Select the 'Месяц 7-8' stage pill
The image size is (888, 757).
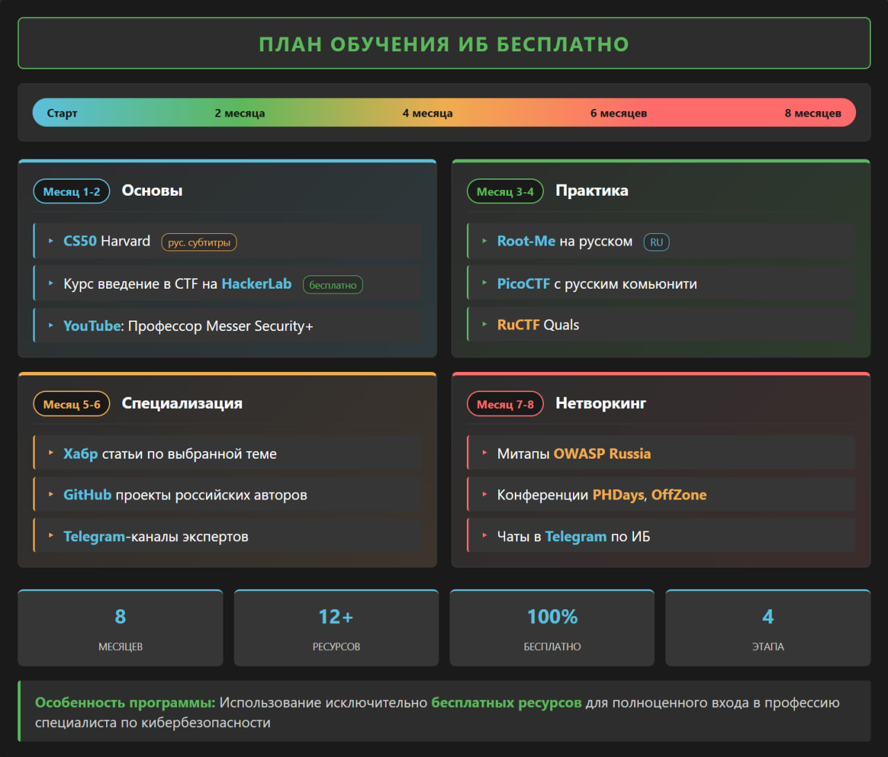coord(505,404)
